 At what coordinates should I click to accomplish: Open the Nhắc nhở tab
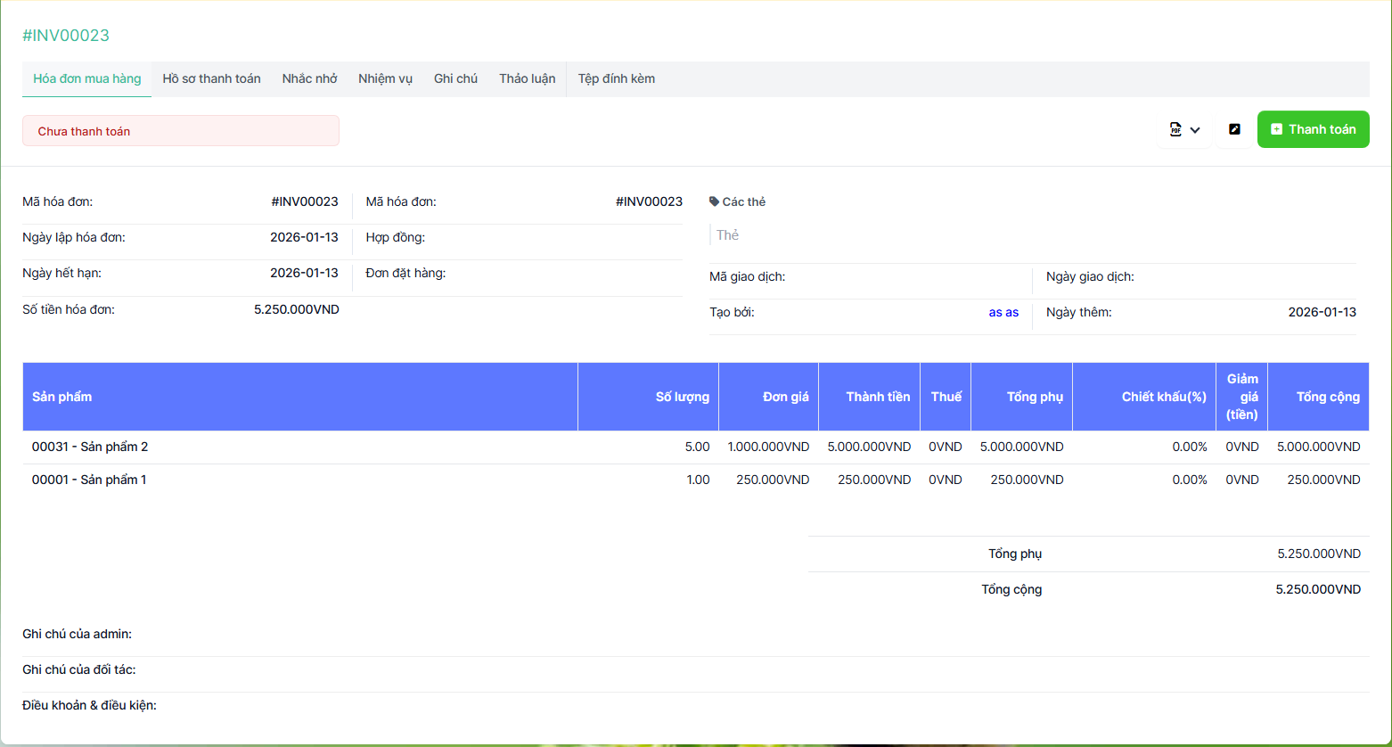(x=309, y=79)
